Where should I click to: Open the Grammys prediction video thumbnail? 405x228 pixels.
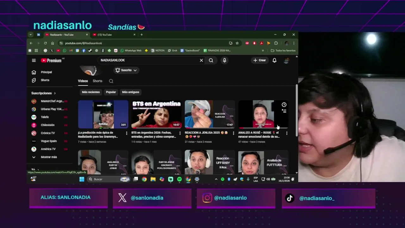[103, 114]
